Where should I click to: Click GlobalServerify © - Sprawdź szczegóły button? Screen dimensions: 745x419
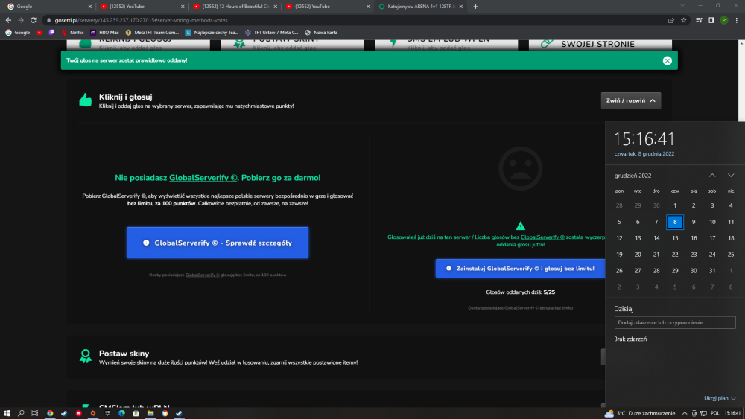tap(218, 243)
